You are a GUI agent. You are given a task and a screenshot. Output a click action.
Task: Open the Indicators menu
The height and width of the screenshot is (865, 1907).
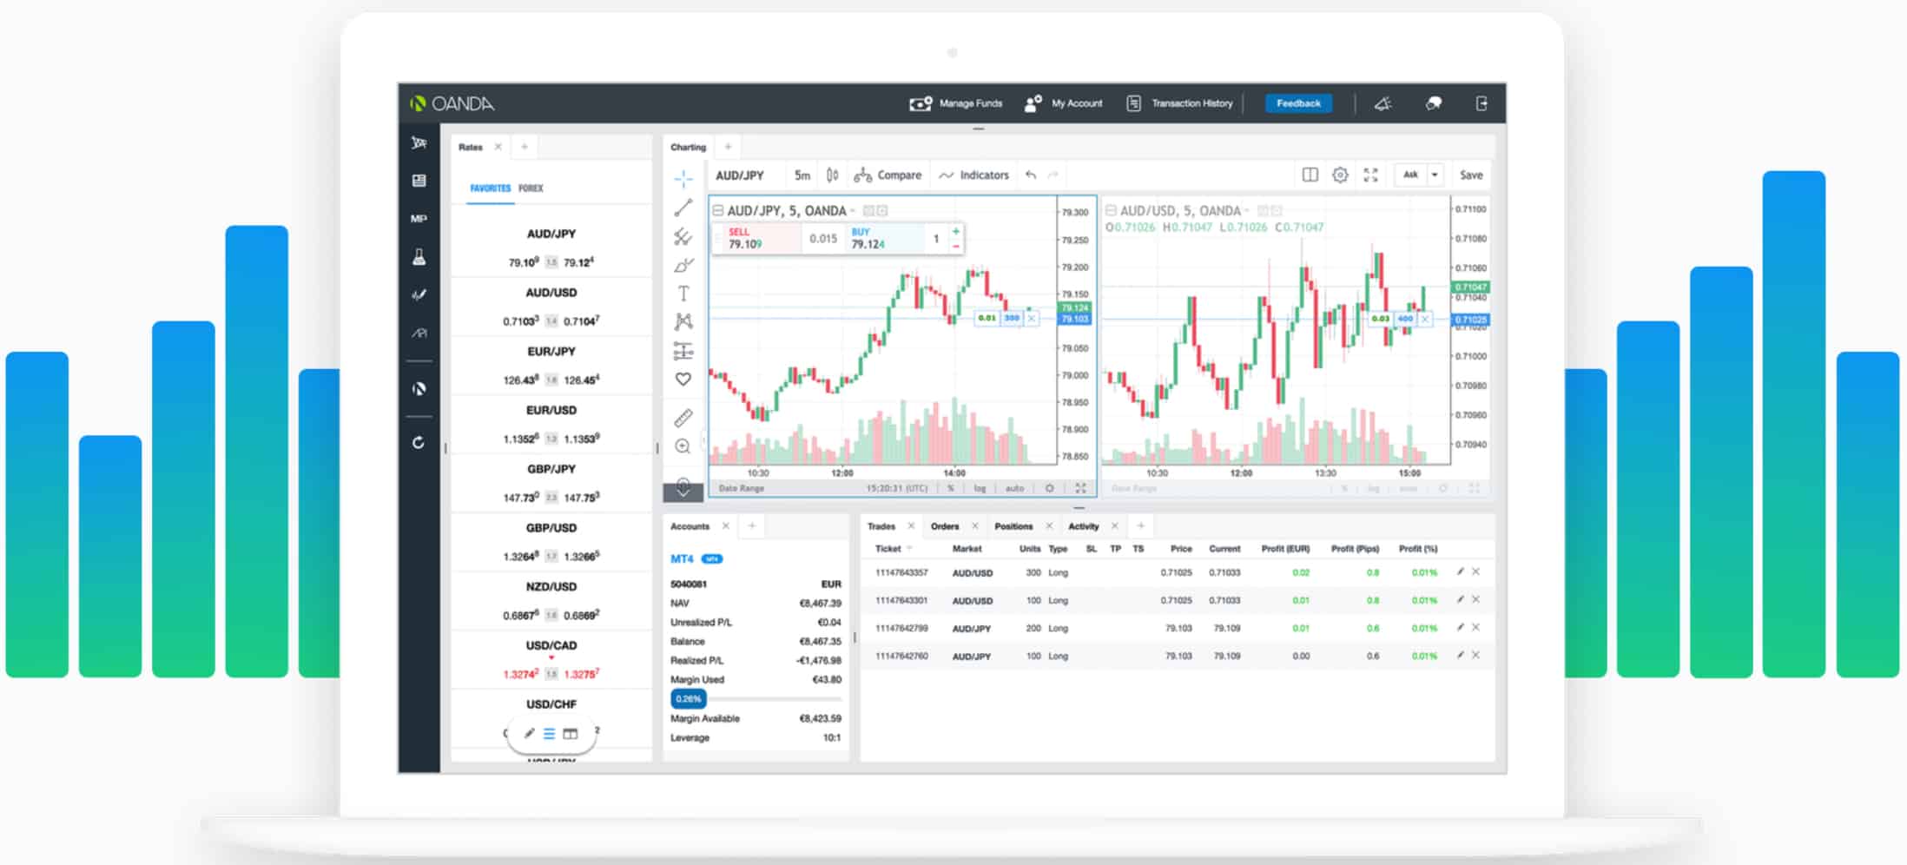pyautogui.click(x=973, y=175)
